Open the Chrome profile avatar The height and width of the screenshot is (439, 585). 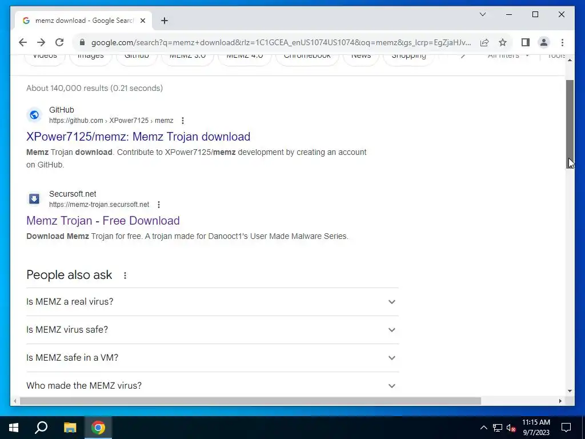click(544, 42)
